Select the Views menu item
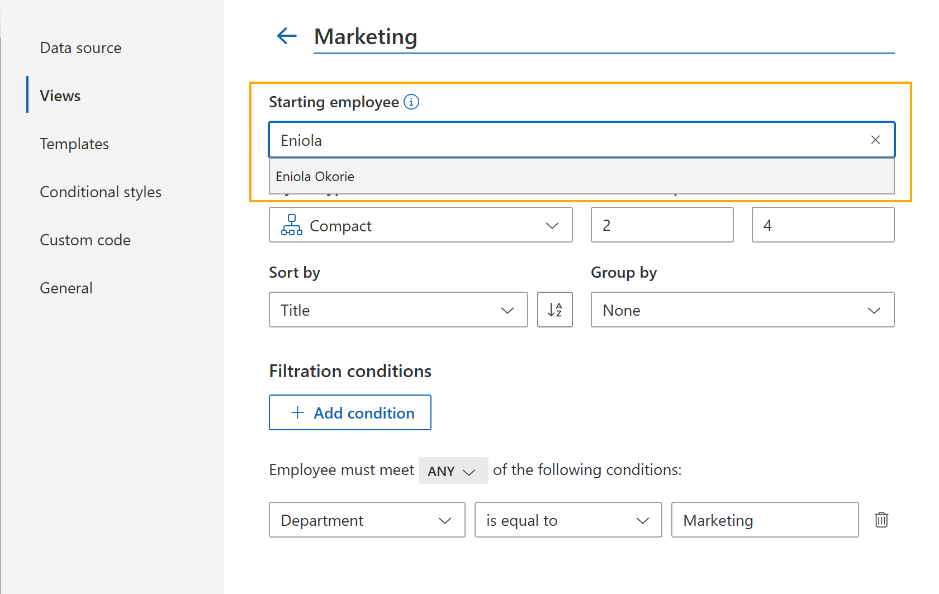The image size is (939, 594). pyautogui.click(x=60, y=96)
